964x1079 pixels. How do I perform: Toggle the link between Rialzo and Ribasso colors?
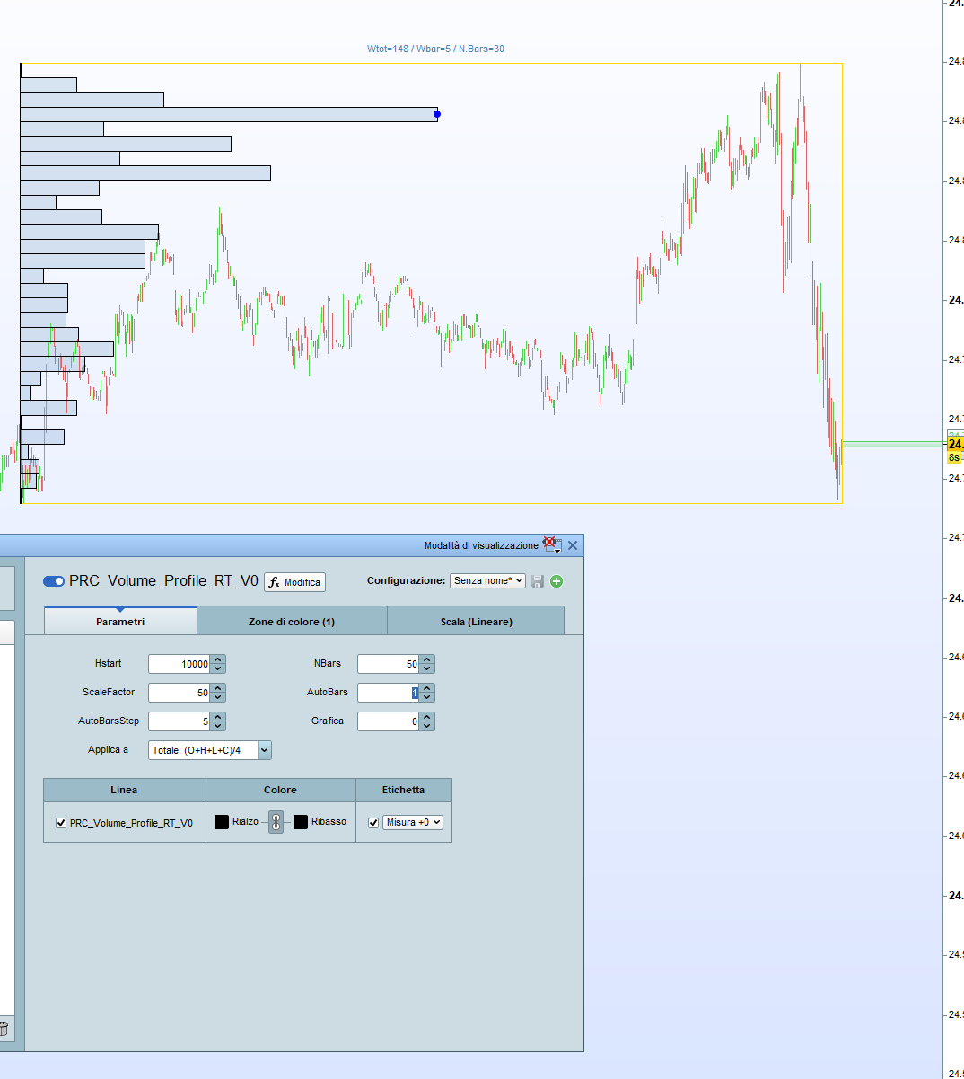click(276, 822)
